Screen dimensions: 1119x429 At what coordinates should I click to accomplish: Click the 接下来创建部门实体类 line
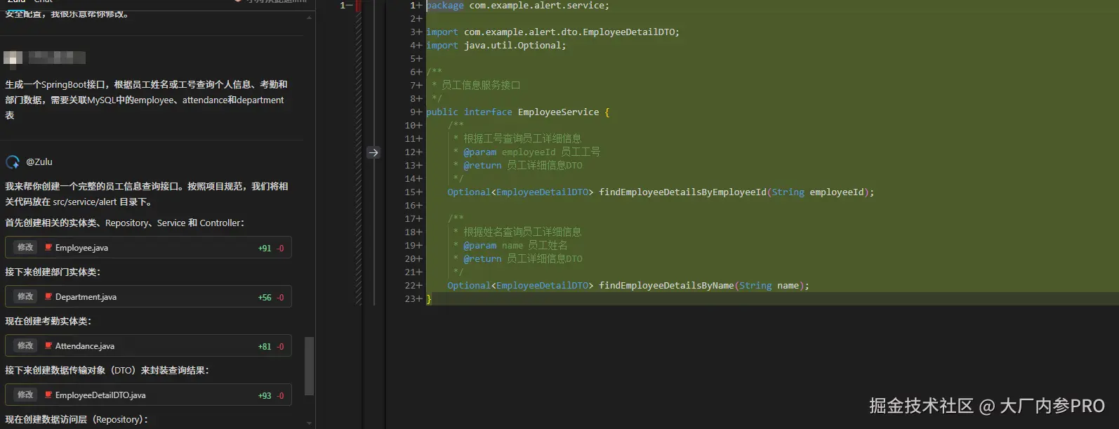click(53, 272)
